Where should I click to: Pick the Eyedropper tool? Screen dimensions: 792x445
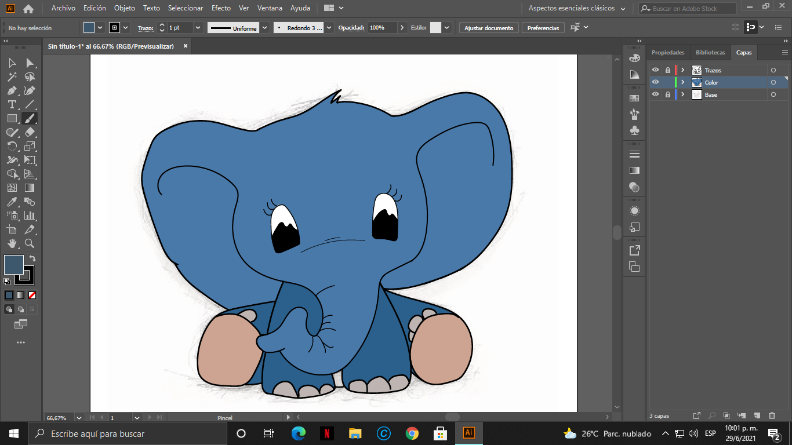[x=12, y=202]
